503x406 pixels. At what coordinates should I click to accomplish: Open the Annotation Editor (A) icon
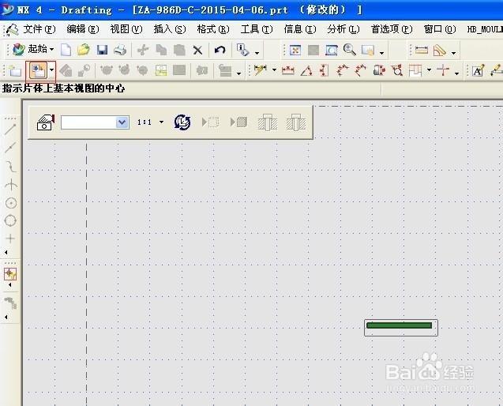pyautogui.click(x=478, y=70)
